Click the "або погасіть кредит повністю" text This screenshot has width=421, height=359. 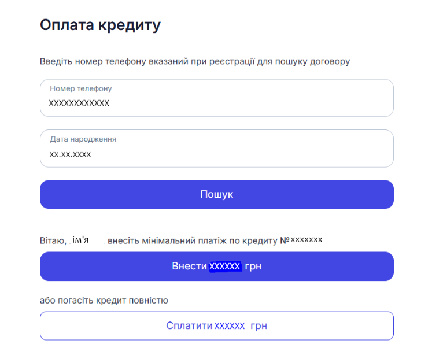click(104, 300)
